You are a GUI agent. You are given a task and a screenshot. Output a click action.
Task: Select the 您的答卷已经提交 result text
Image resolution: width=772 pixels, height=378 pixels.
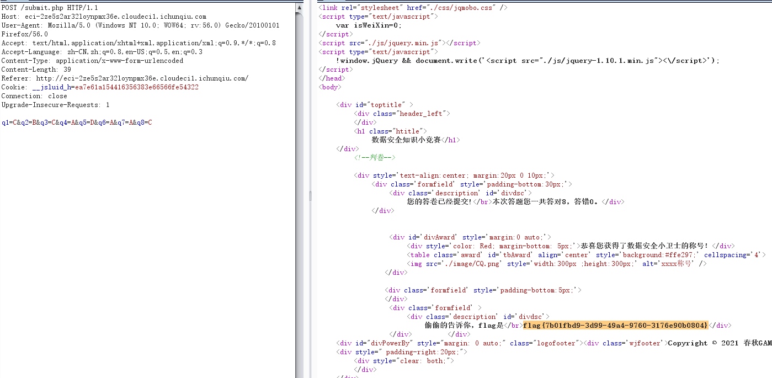click(439, 202)
